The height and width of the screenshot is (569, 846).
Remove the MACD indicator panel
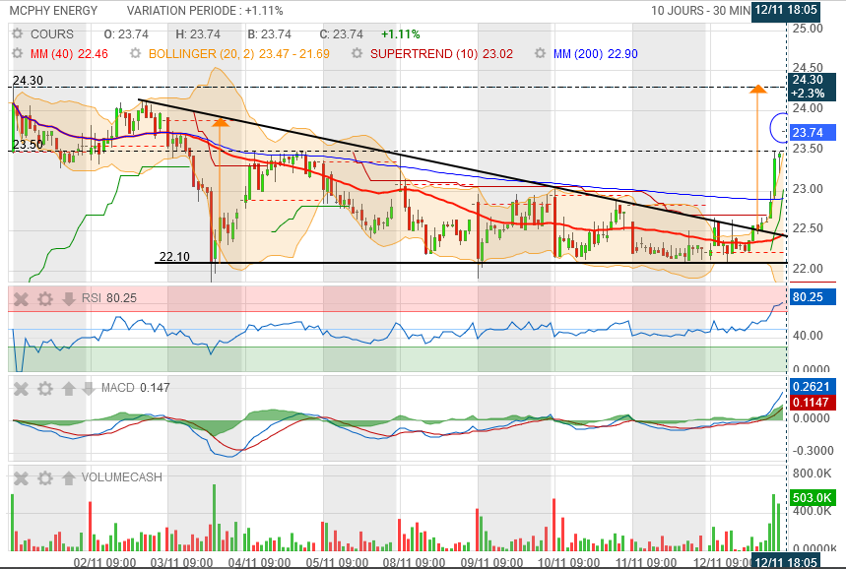[x=21, y=388]
